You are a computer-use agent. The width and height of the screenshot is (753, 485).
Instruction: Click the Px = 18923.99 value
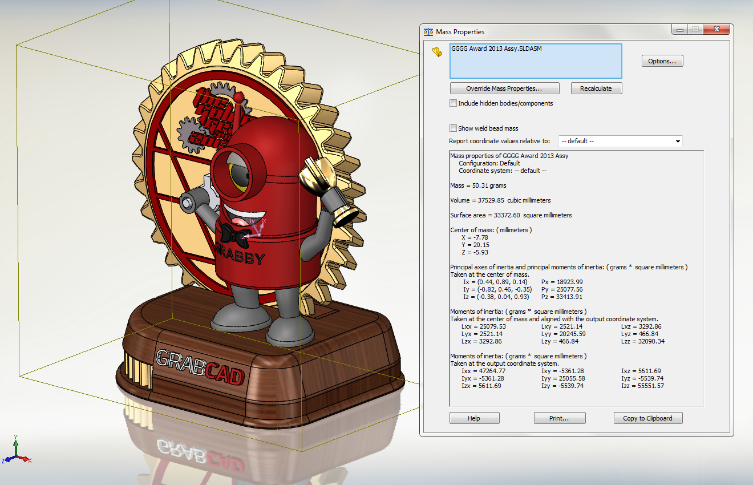pyautogui.click(x=562, y=282)
